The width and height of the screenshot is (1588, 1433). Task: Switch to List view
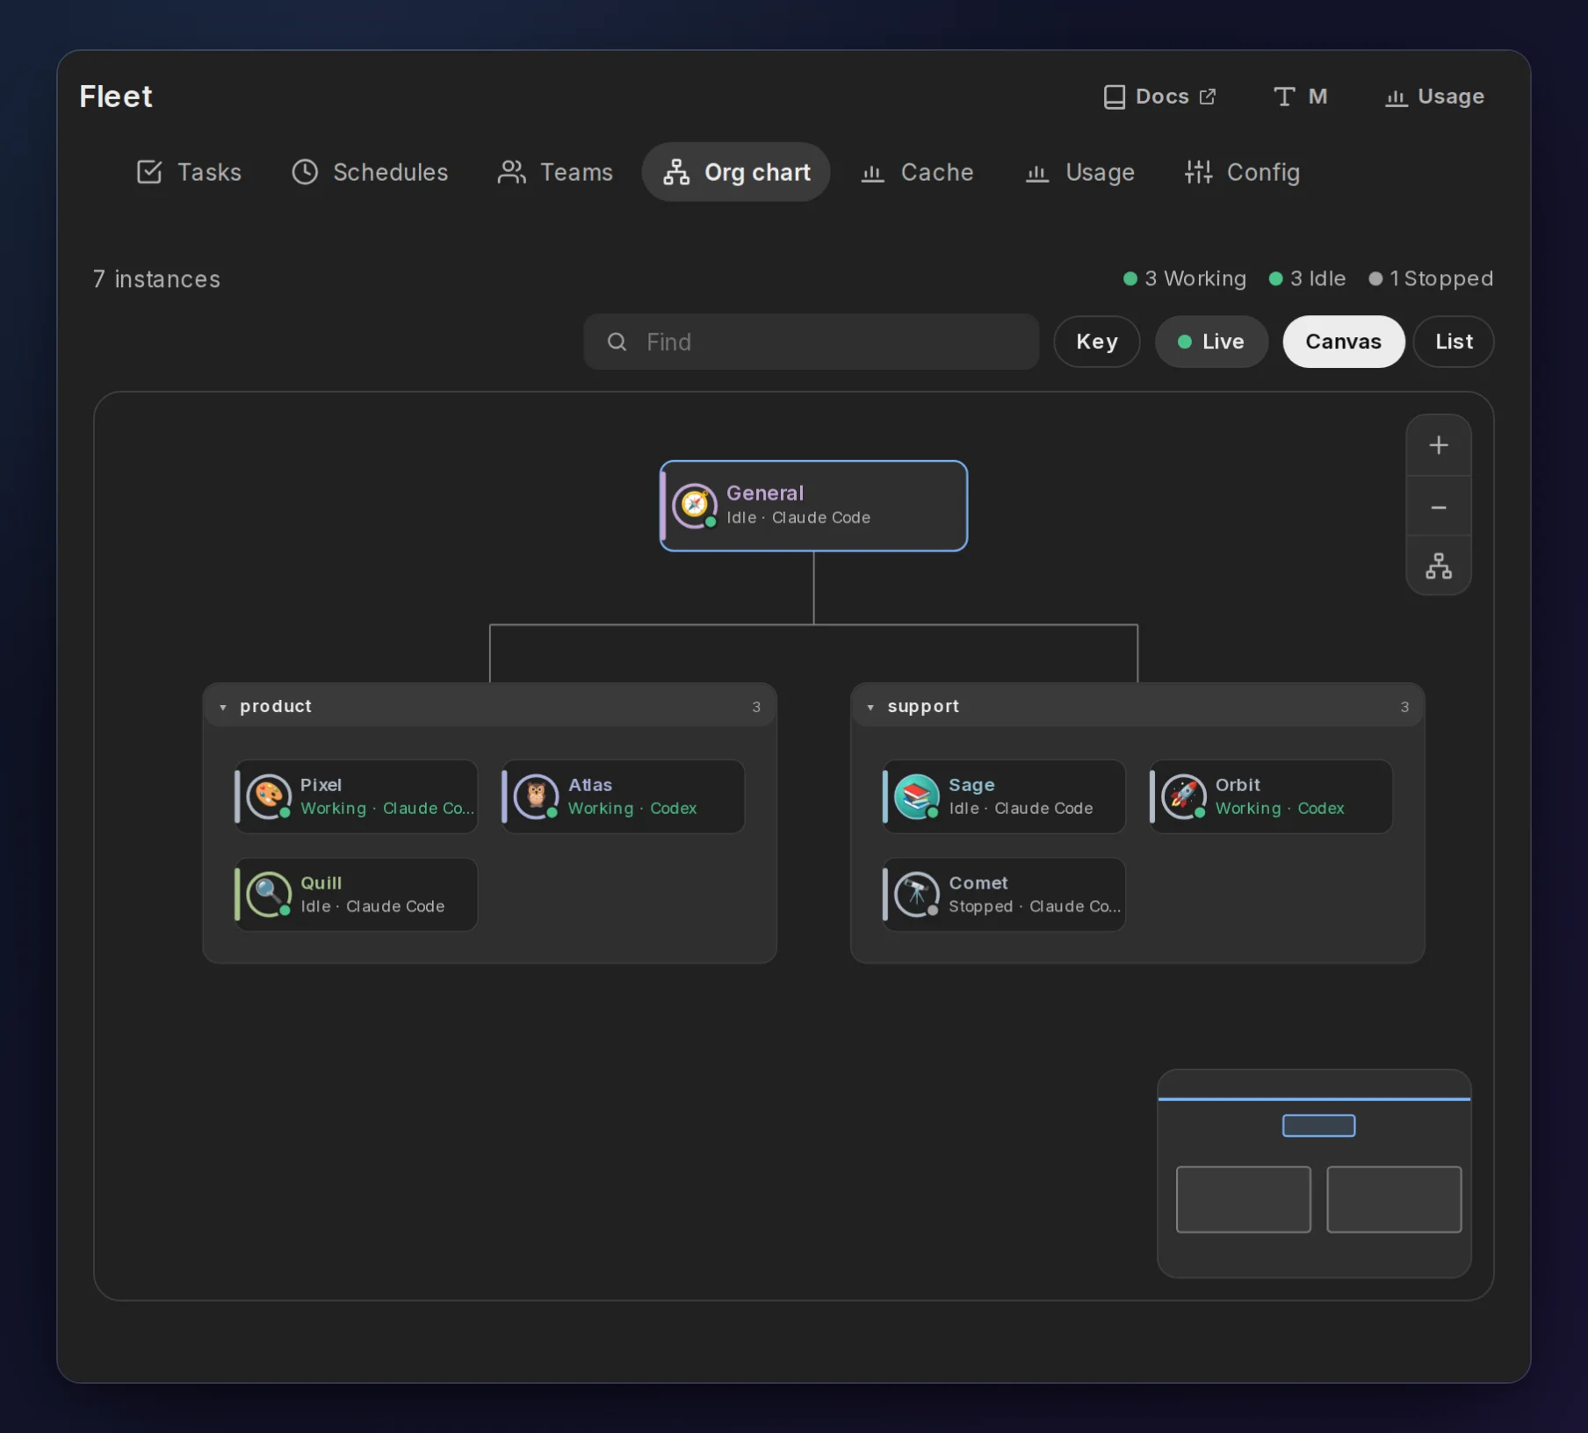point(1454,342)
